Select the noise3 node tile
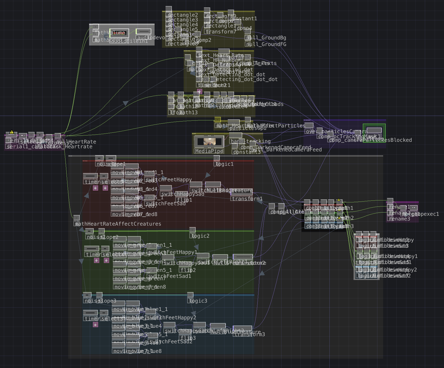This screenshot has height=368, width=444. (87, 295)
